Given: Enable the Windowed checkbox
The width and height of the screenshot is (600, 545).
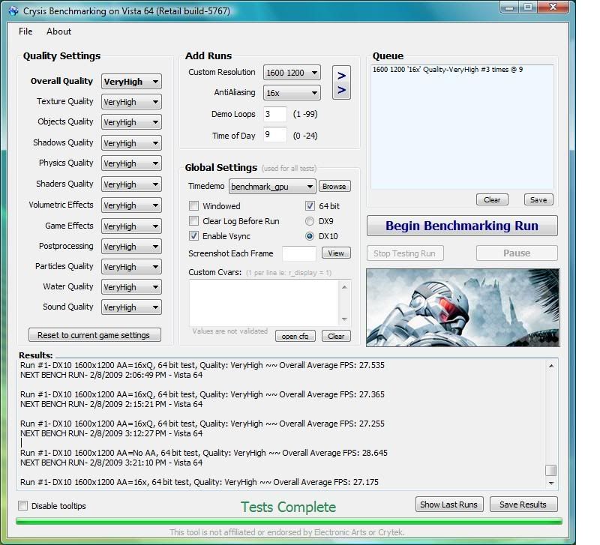Looking at the screenshot, I should tap(193, 205).
